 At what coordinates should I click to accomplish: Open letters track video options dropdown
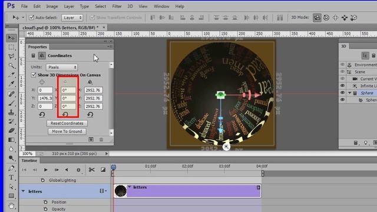pyautogui.click(x=103, y=191)
